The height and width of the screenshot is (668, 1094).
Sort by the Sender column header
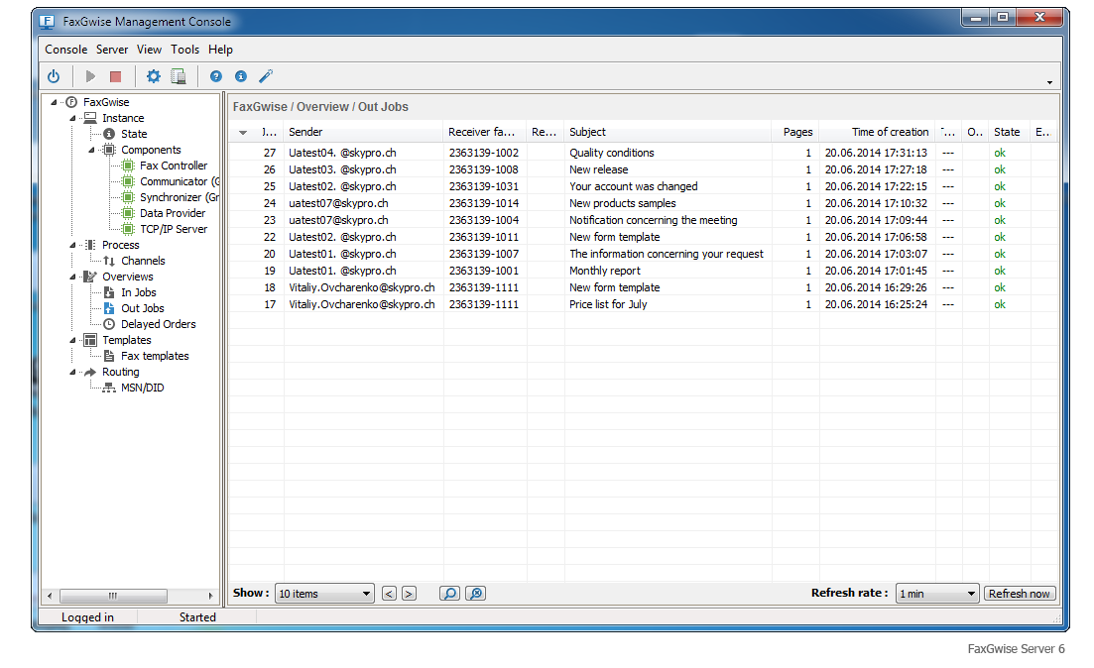[x=363, y=132]
